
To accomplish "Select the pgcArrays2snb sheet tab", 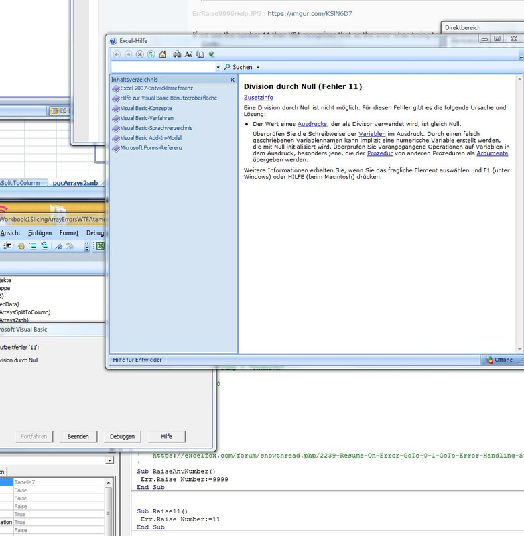I will pyautogui.click(x=75, y=183).
